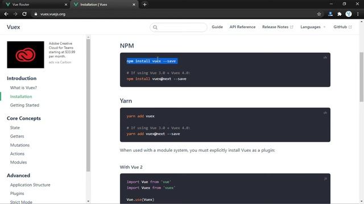The height and width of the screenshot is (204, 364).
Task: Click the address bar URL
Action: pyautogui.click(x=53, y=14)
